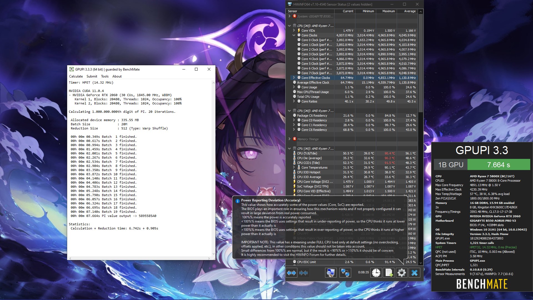Expand Core C0 Residency node
This screenshot has width=533, height=300.
294,120
